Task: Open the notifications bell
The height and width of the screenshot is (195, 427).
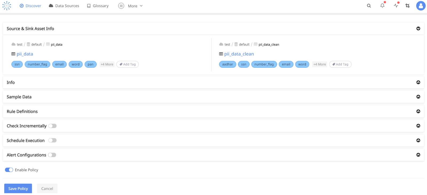Action: [x=382, y=6]
